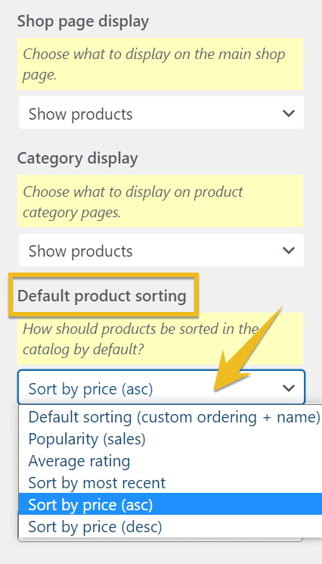Open the Category display dropdown
This screenshot has height=564, width=322.
point(161,251)
